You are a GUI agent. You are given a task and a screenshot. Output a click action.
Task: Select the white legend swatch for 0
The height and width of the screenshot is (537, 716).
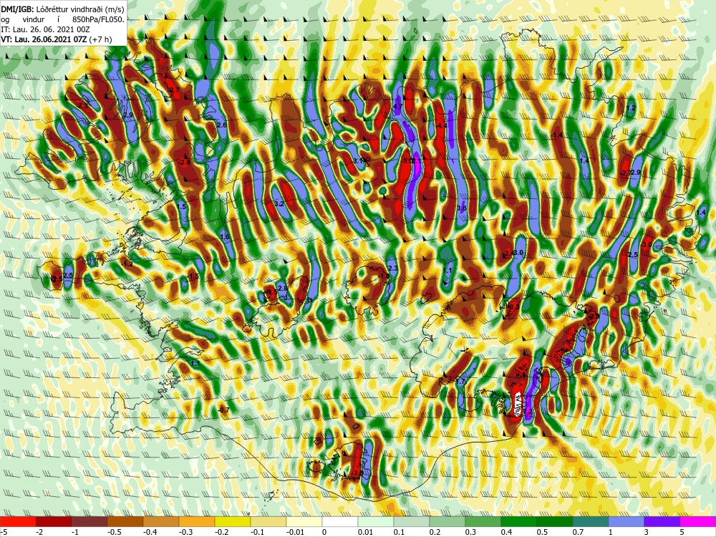(340, 521)
